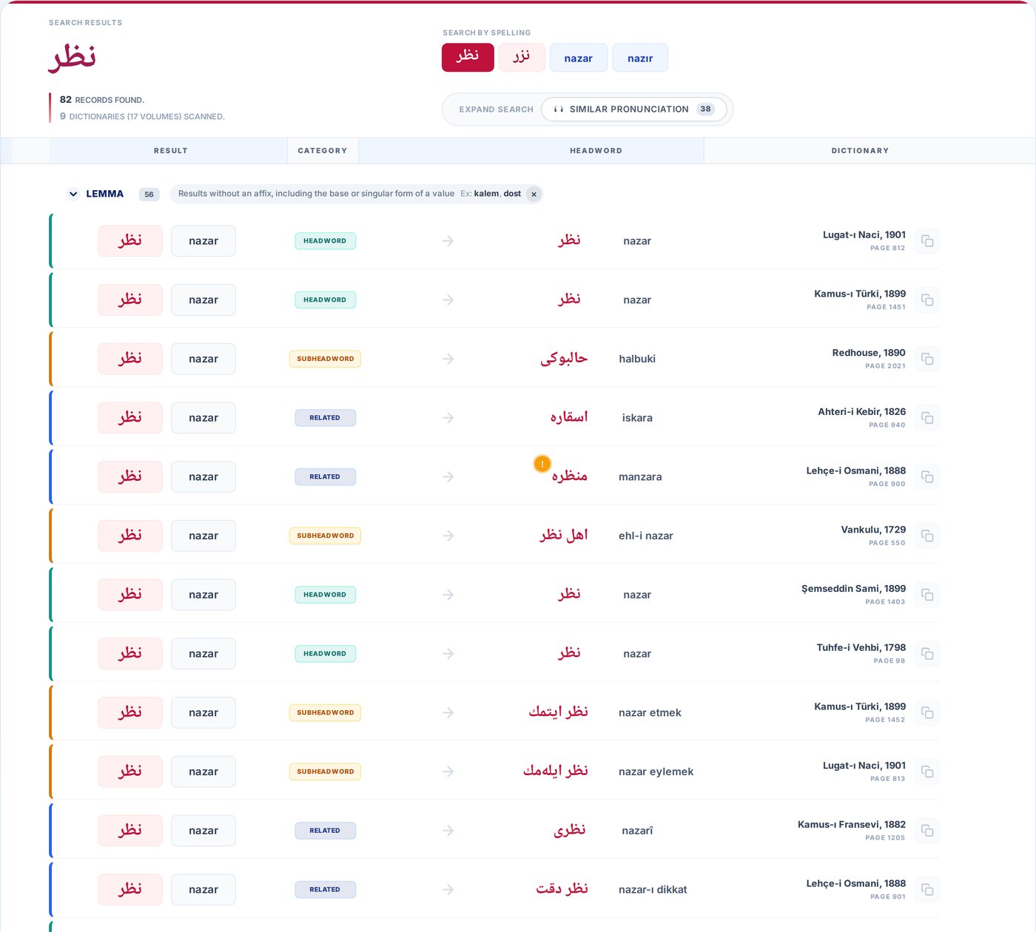Screen dimensions: 1036x932
Task: Copy the Vankulu 1729 ehl-i nazar entry
Action: pyautogui.click(x=926, y=536)
